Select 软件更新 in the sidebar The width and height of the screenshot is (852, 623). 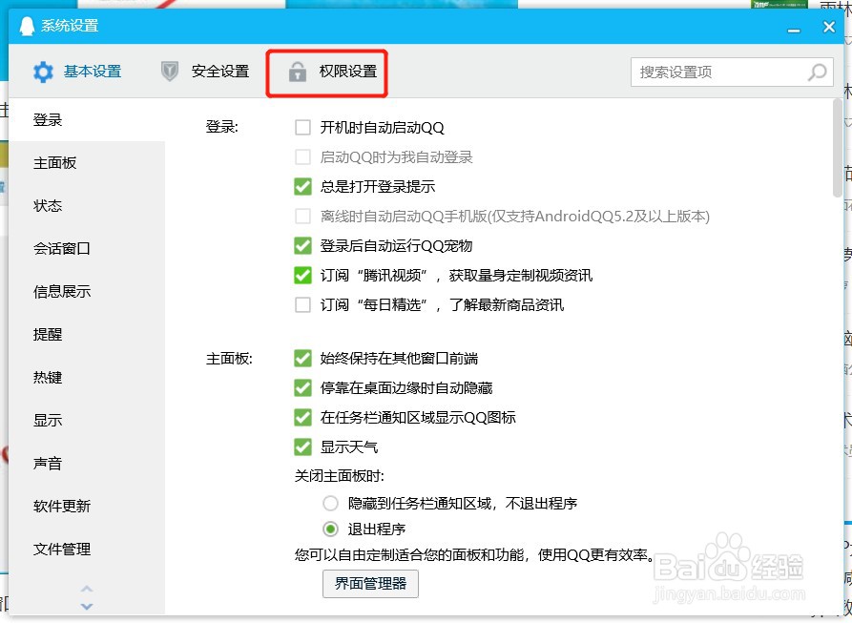click(x=87, y=506)
